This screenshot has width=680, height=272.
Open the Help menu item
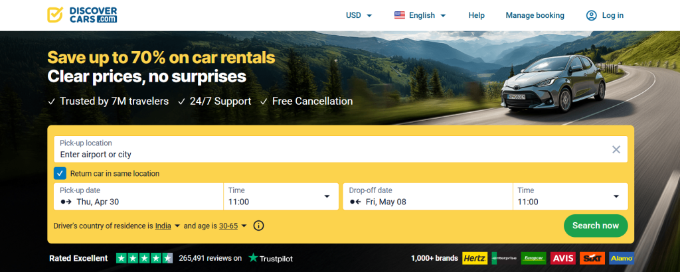point(476,15)
